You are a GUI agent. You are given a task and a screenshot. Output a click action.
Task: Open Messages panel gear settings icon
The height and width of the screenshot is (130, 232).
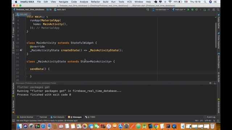pyautogui.click(x=211, y=83)
